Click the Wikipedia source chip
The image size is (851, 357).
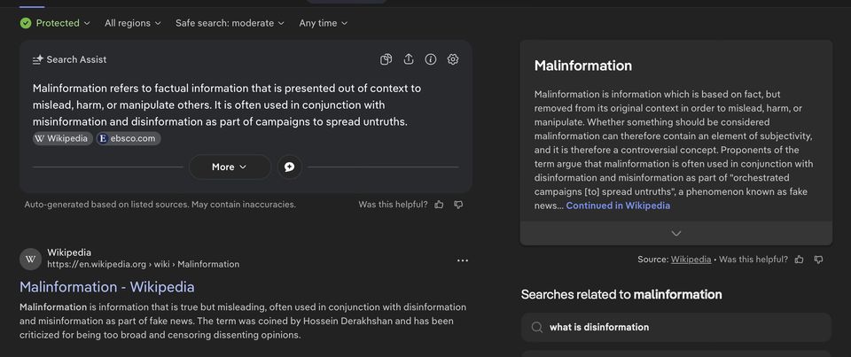62,138
